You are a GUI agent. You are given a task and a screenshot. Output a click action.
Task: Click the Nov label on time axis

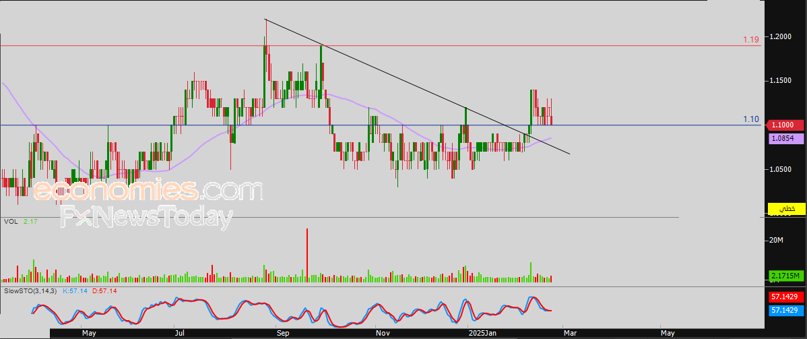(383, 334)
